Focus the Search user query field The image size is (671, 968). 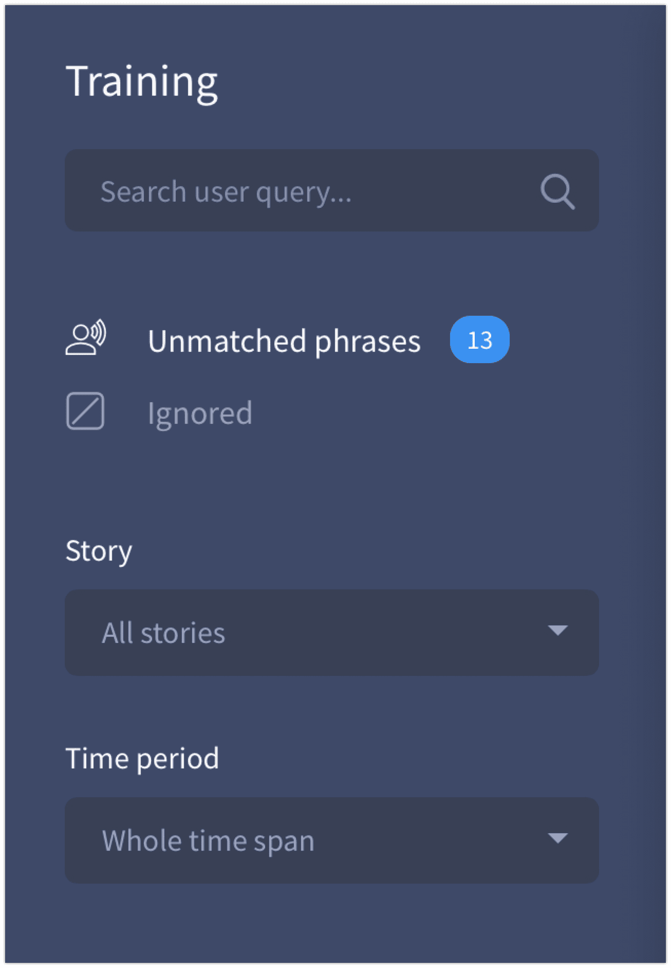(332, 190)
